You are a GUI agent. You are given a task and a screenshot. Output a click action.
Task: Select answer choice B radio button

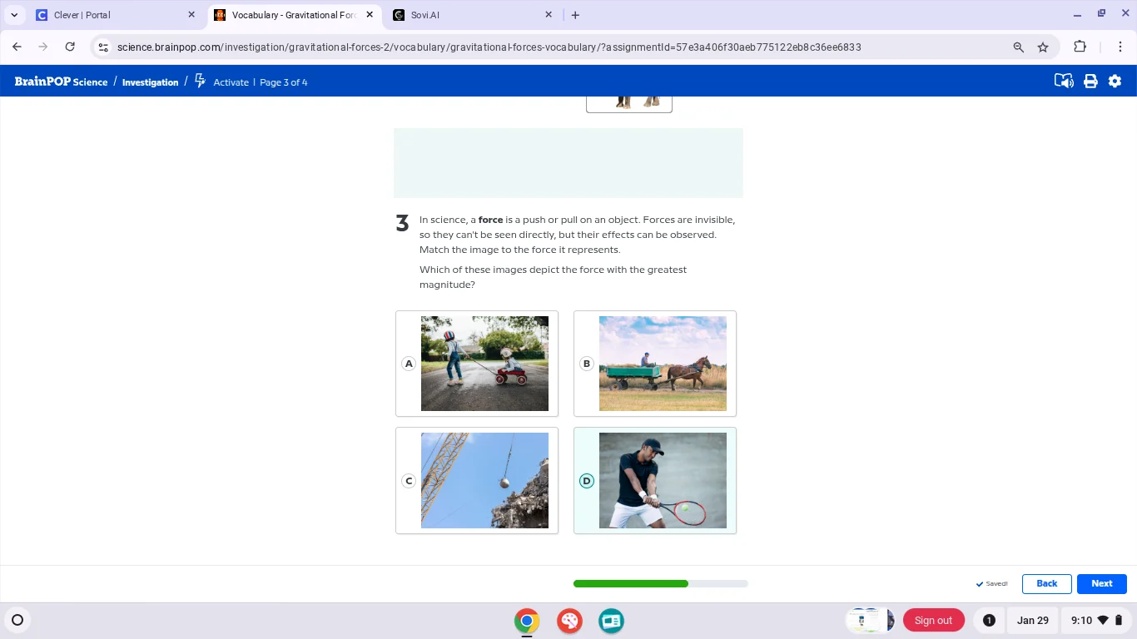[587, 364]
